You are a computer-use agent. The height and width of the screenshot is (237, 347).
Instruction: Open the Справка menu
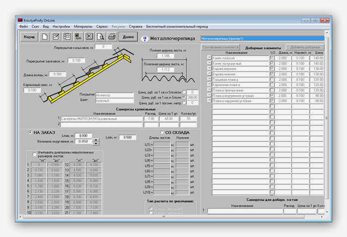click(x=136, y=26)
